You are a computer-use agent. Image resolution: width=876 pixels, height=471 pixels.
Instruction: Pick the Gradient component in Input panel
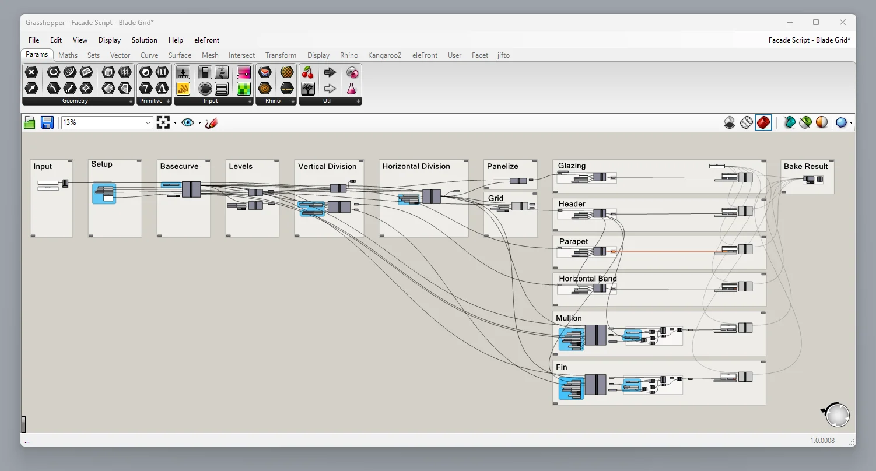pyautogui.click(x=244, y=72)
